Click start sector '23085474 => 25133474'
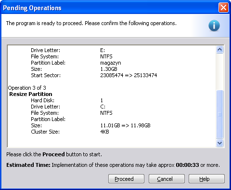The height and width of the screenshot is (190, 231). point(128,75)
